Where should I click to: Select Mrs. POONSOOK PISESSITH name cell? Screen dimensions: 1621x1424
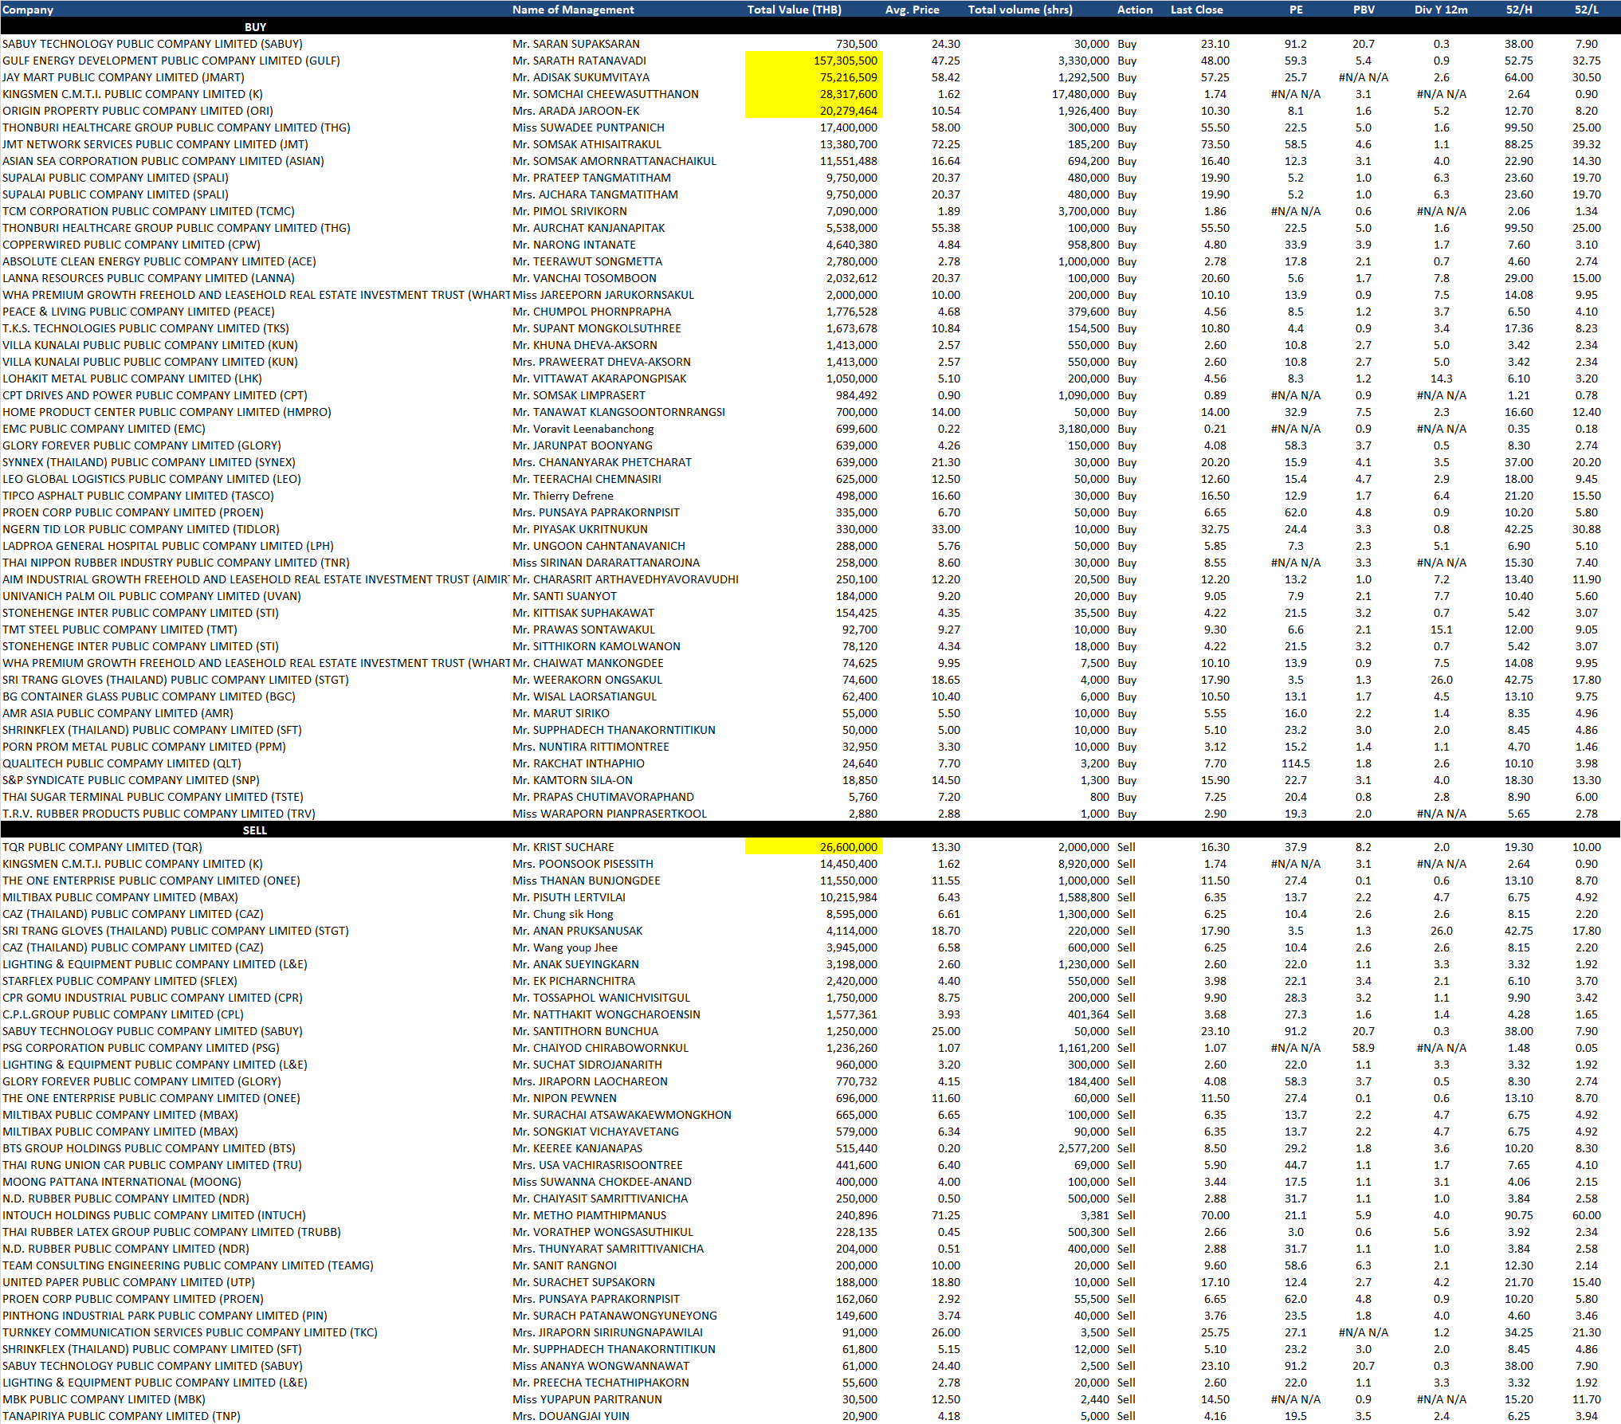tap(583, 864)
